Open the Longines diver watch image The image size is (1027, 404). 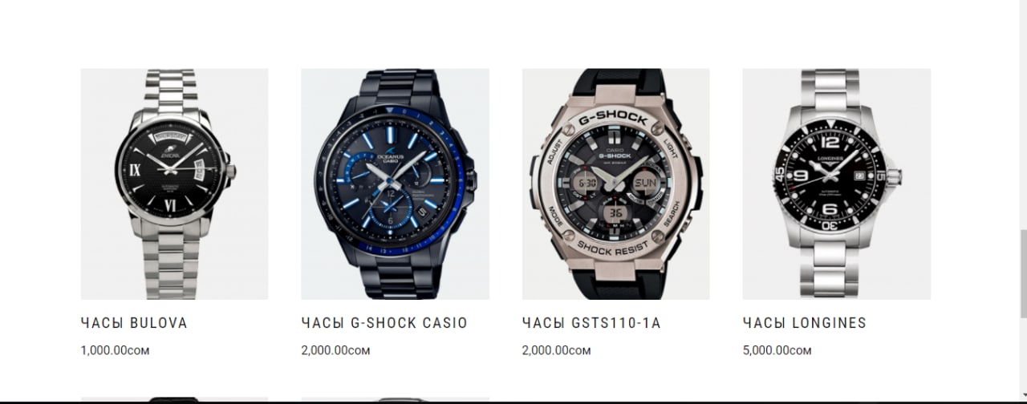(836, 184)
